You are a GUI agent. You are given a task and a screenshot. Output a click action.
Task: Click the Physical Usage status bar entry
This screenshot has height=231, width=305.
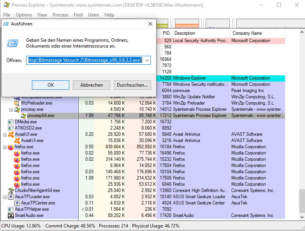[x=155, y=226]
